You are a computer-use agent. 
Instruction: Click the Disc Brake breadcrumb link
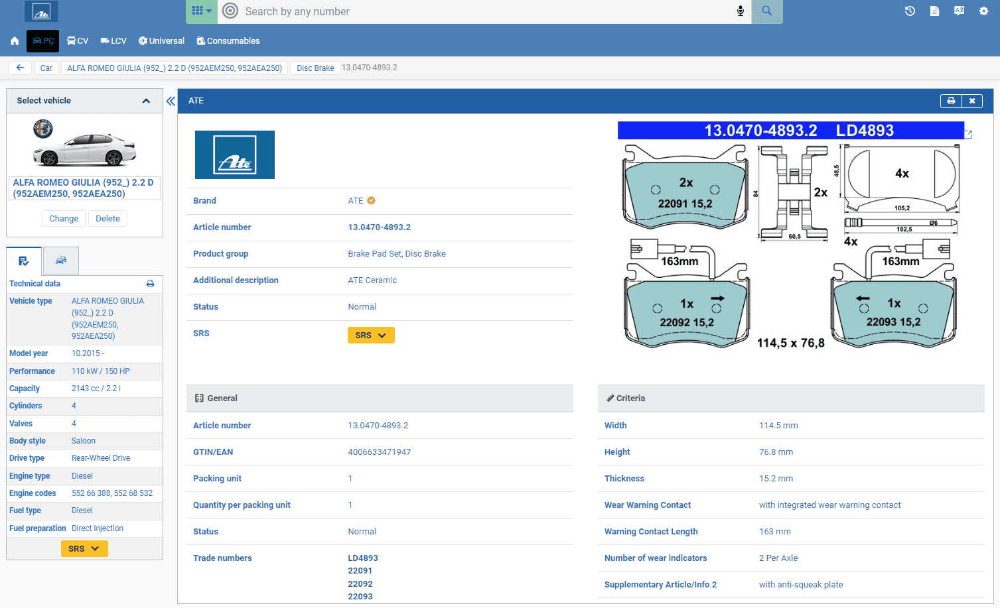pyautogui.click(x=315, y=68)
